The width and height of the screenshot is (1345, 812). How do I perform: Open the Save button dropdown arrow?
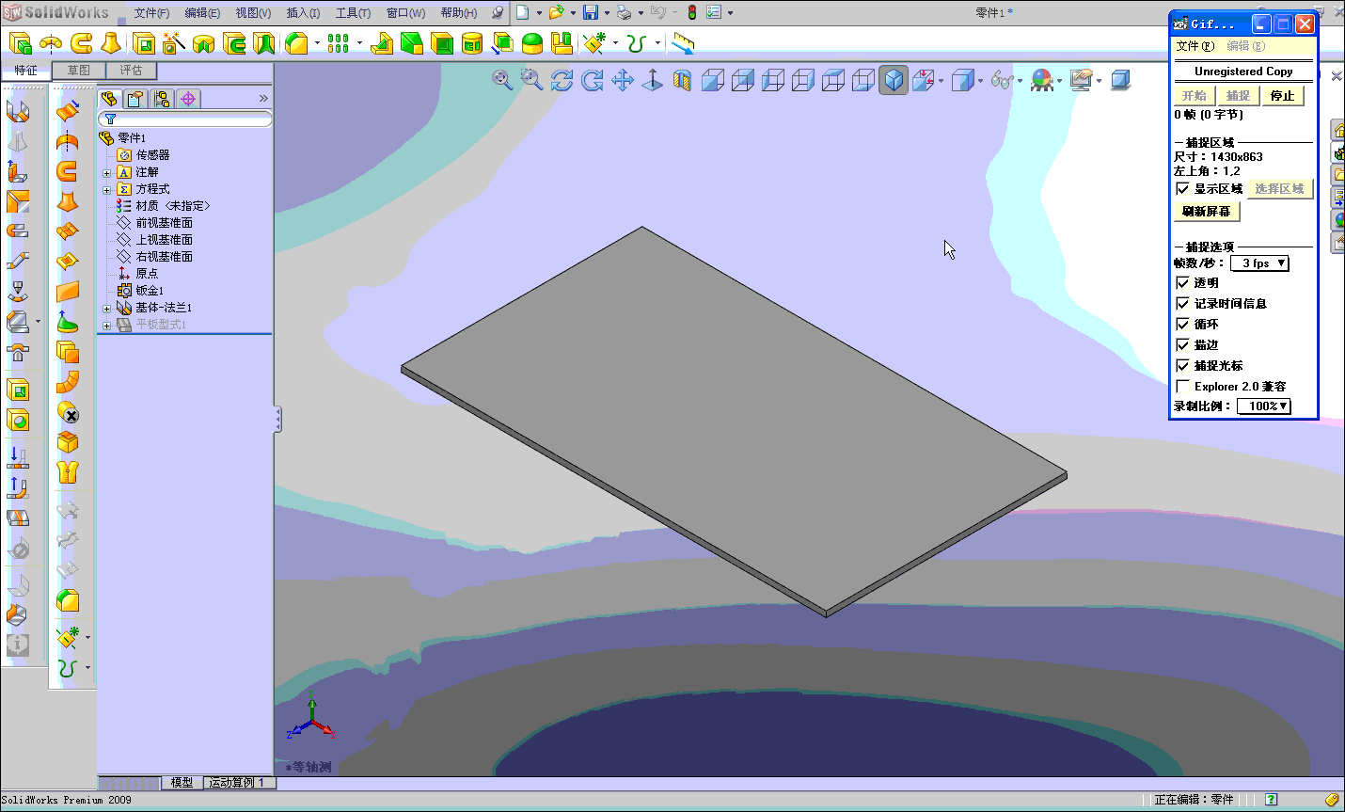point(607,13)
